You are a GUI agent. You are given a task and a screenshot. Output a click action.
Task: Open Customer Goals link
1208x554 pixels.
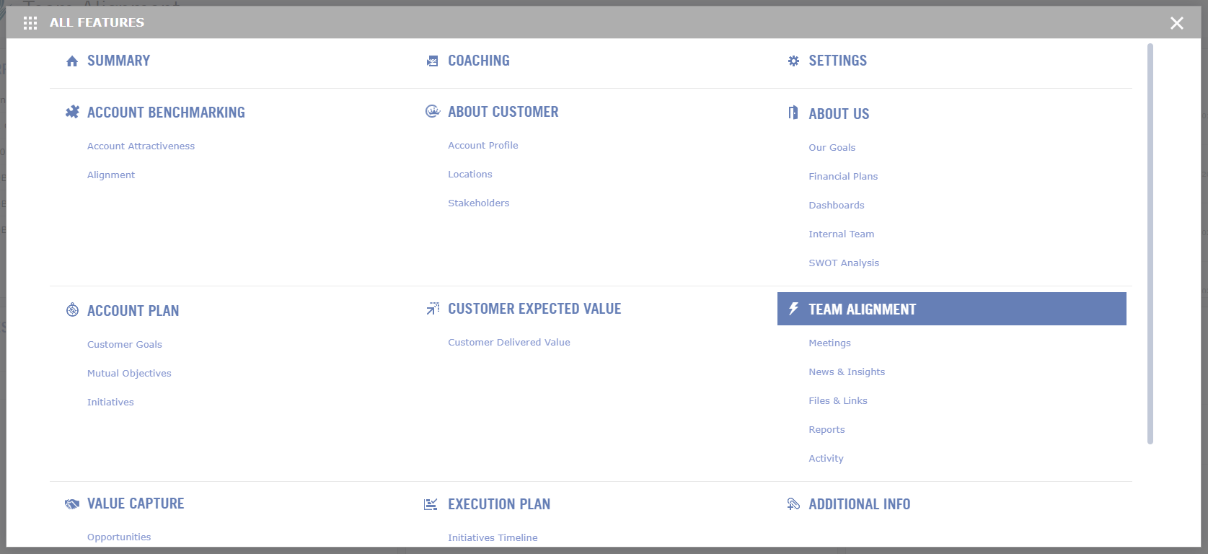click(125, 344)
